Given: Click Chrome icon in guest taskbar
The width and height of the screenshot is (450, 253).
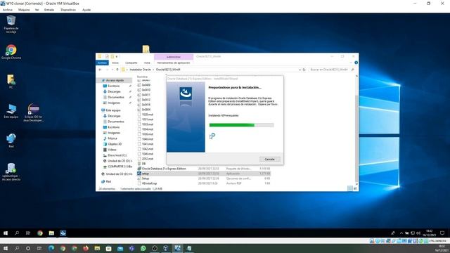Looking at the screenshot, I should pos(40,233).
